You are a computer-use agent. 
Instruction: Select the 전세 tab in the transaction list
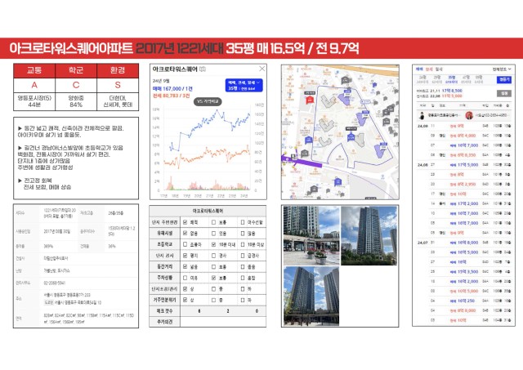[429, 69]
